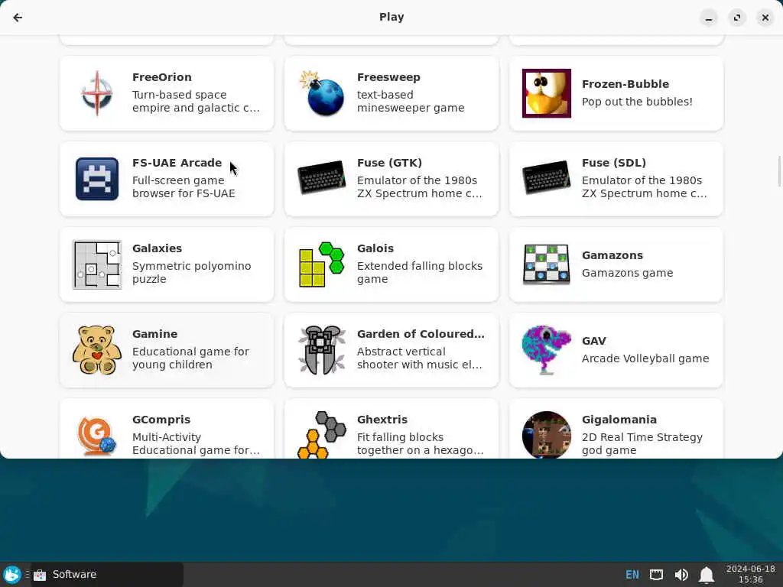Open the Fuse (SDL) keyboard icon
The width and height of the screenshot is (783, 587).
coord(546,177)
